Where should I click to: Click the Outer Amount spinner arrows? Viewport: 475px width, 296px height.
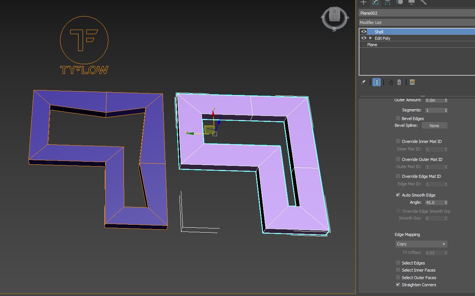coord(446,100)
